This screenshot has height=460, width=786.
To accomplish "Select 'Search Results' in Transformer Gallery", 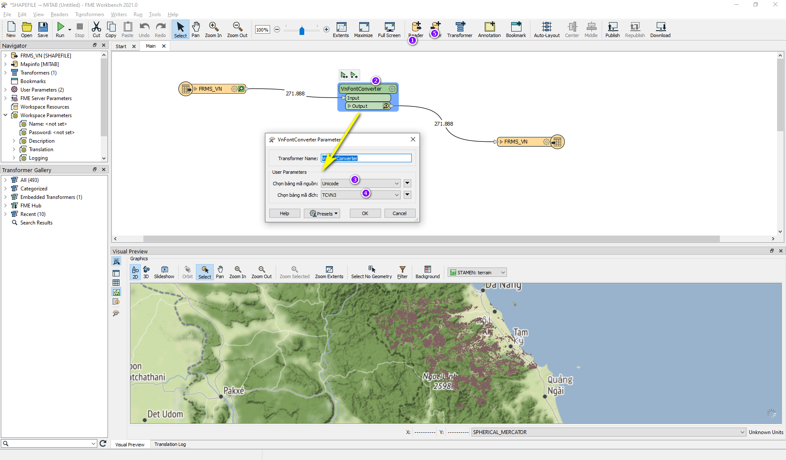I will pos(36,222).
